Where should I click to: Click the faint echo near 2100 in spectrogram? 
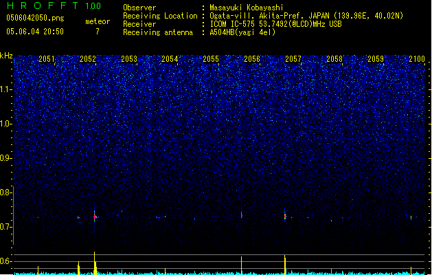411,218
